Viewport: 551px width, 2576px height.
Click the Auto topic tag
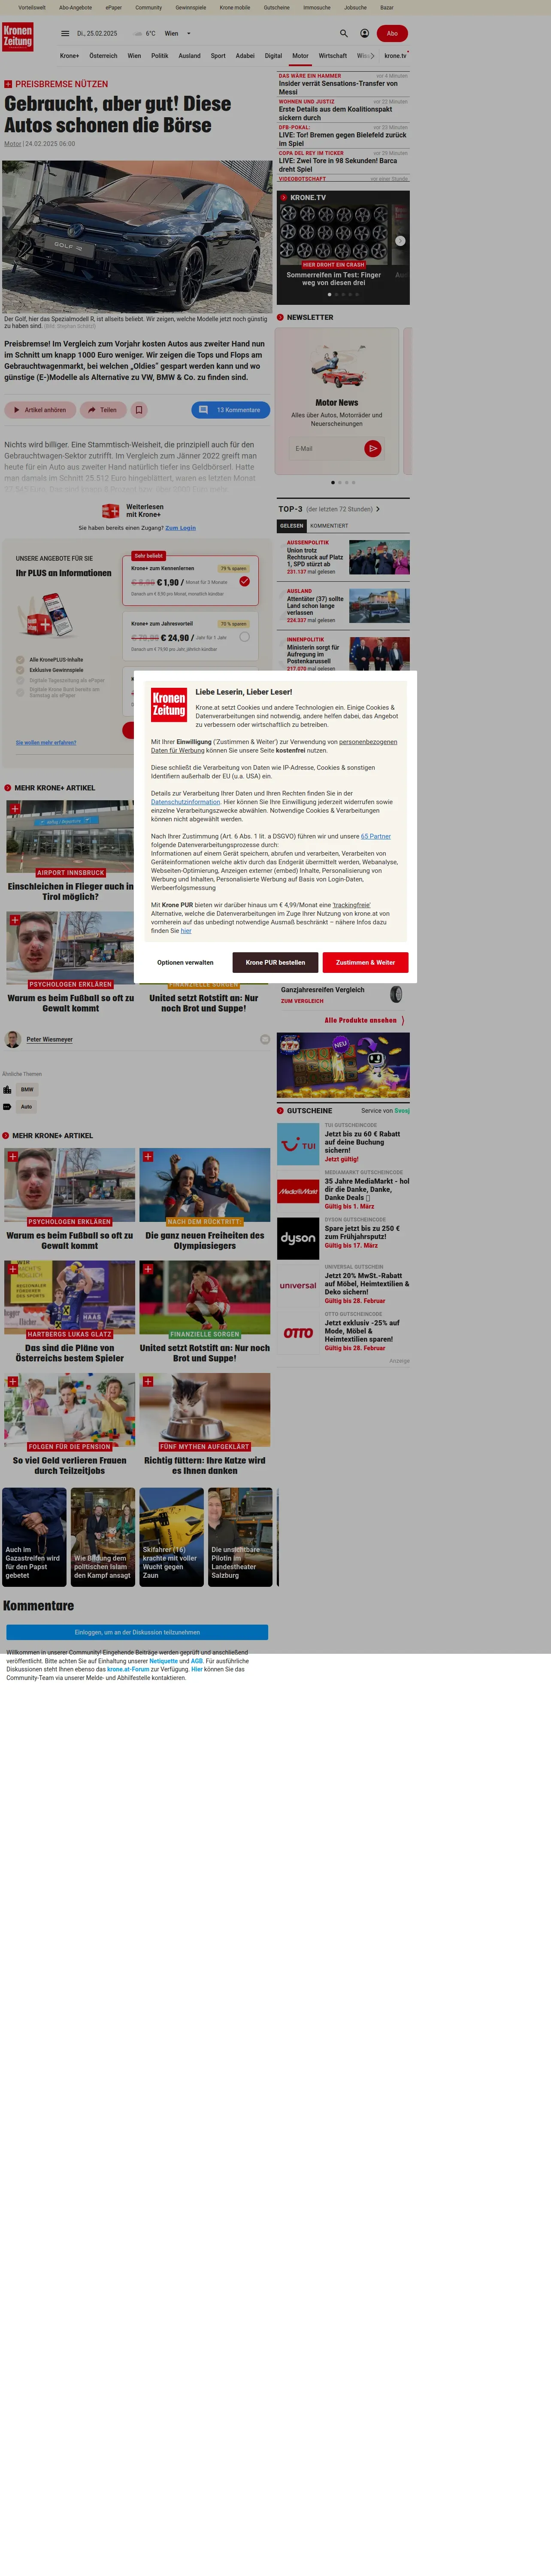[x=27, y=1106]
